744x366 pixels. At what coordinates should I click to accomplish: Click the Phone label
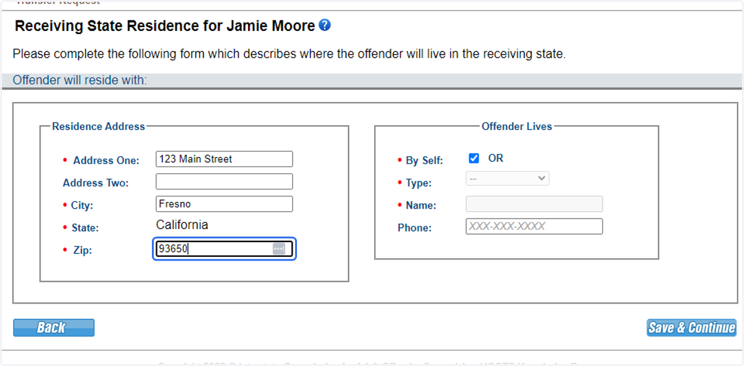(x=415, y=228)
